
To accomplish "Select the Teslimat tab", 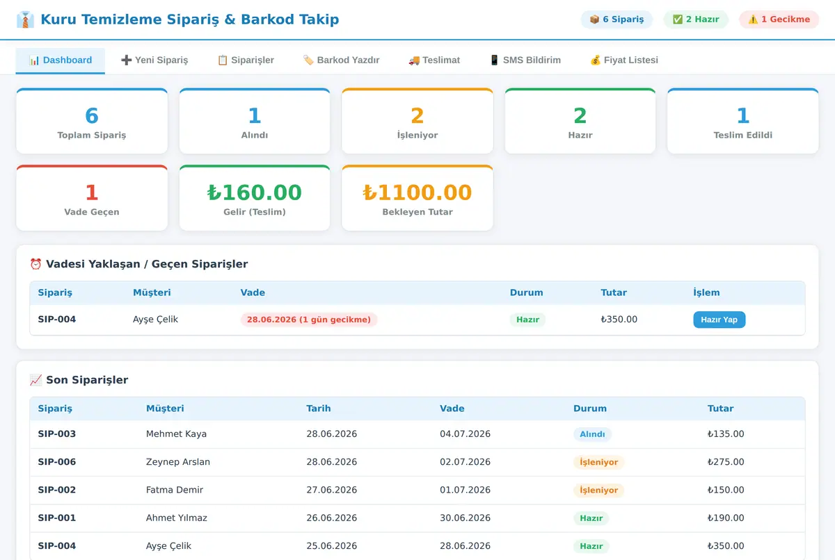I will 434,60.
